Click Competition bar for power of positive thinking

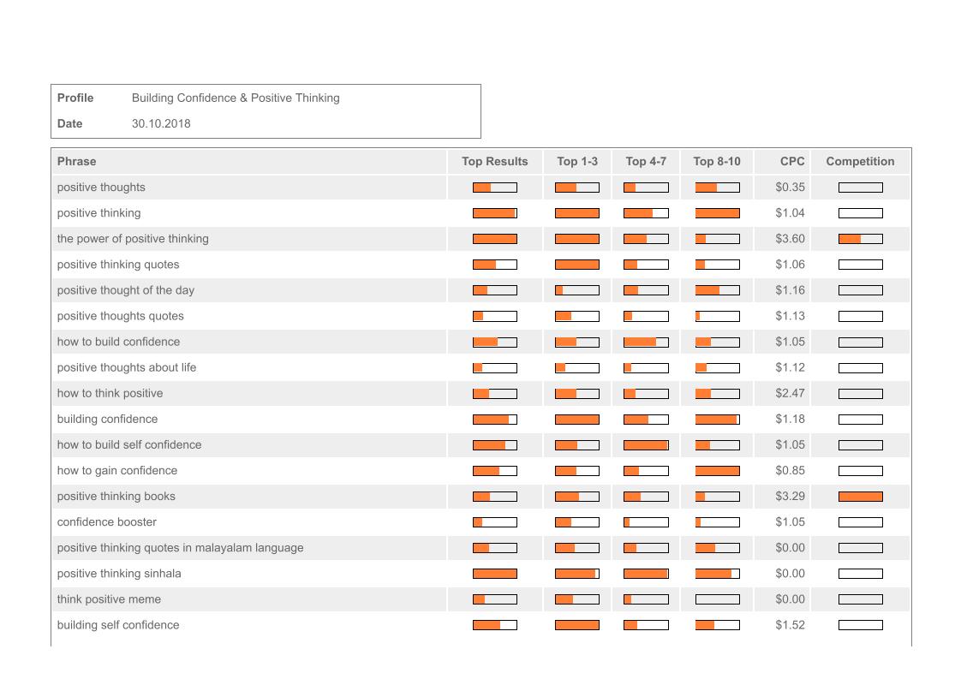point(860,239)
